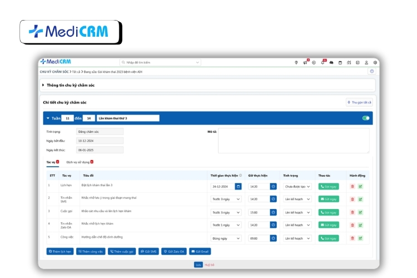417x278 pixels.
Task: Click 'Thêm công việc' button
Action: (91, 251)
